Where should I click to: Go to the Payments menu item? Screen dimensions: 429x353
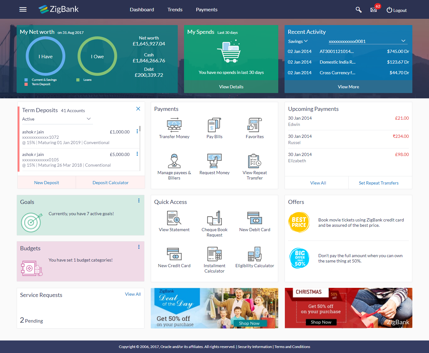pyautogui.click(x=207, y=10)
